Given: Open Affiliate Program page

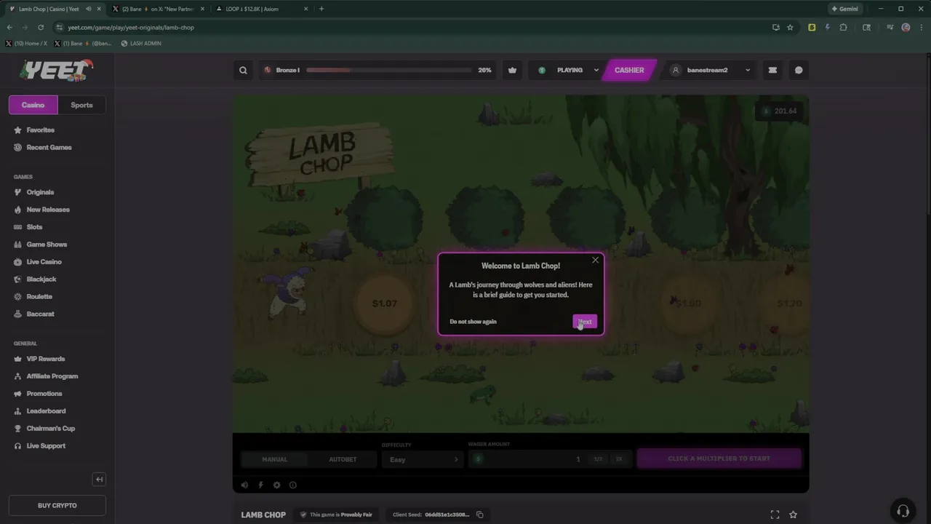Looking at the screenshot, I should 52,376.
